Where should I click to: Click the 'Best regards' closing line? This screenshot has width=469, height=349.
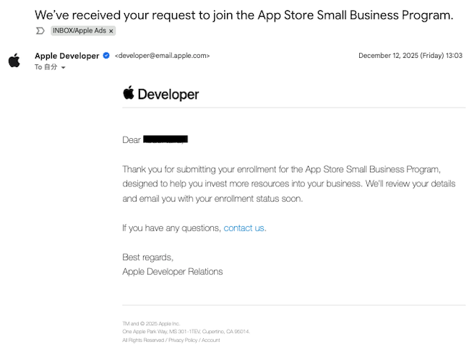coord(148,257)
